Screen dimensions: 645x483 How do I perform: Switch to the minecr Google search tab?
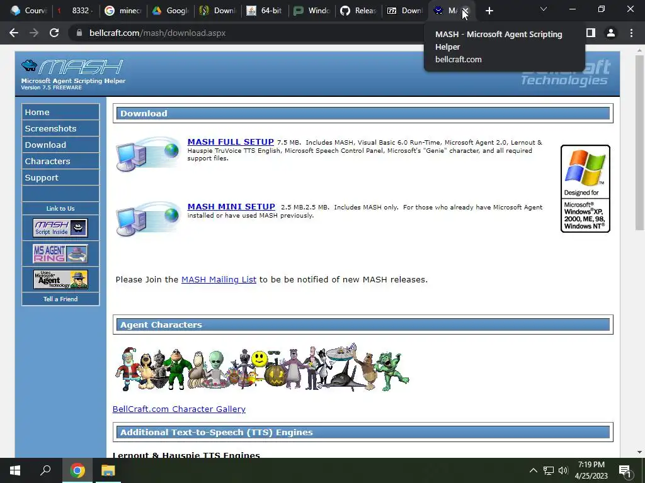point(123,11)
